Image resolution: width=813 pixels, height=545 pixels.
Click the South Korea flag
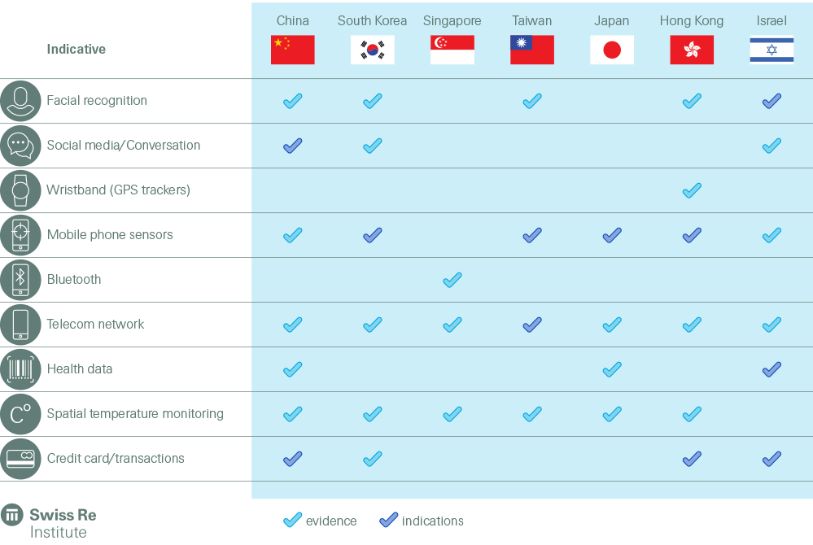(x=372, y=50)
